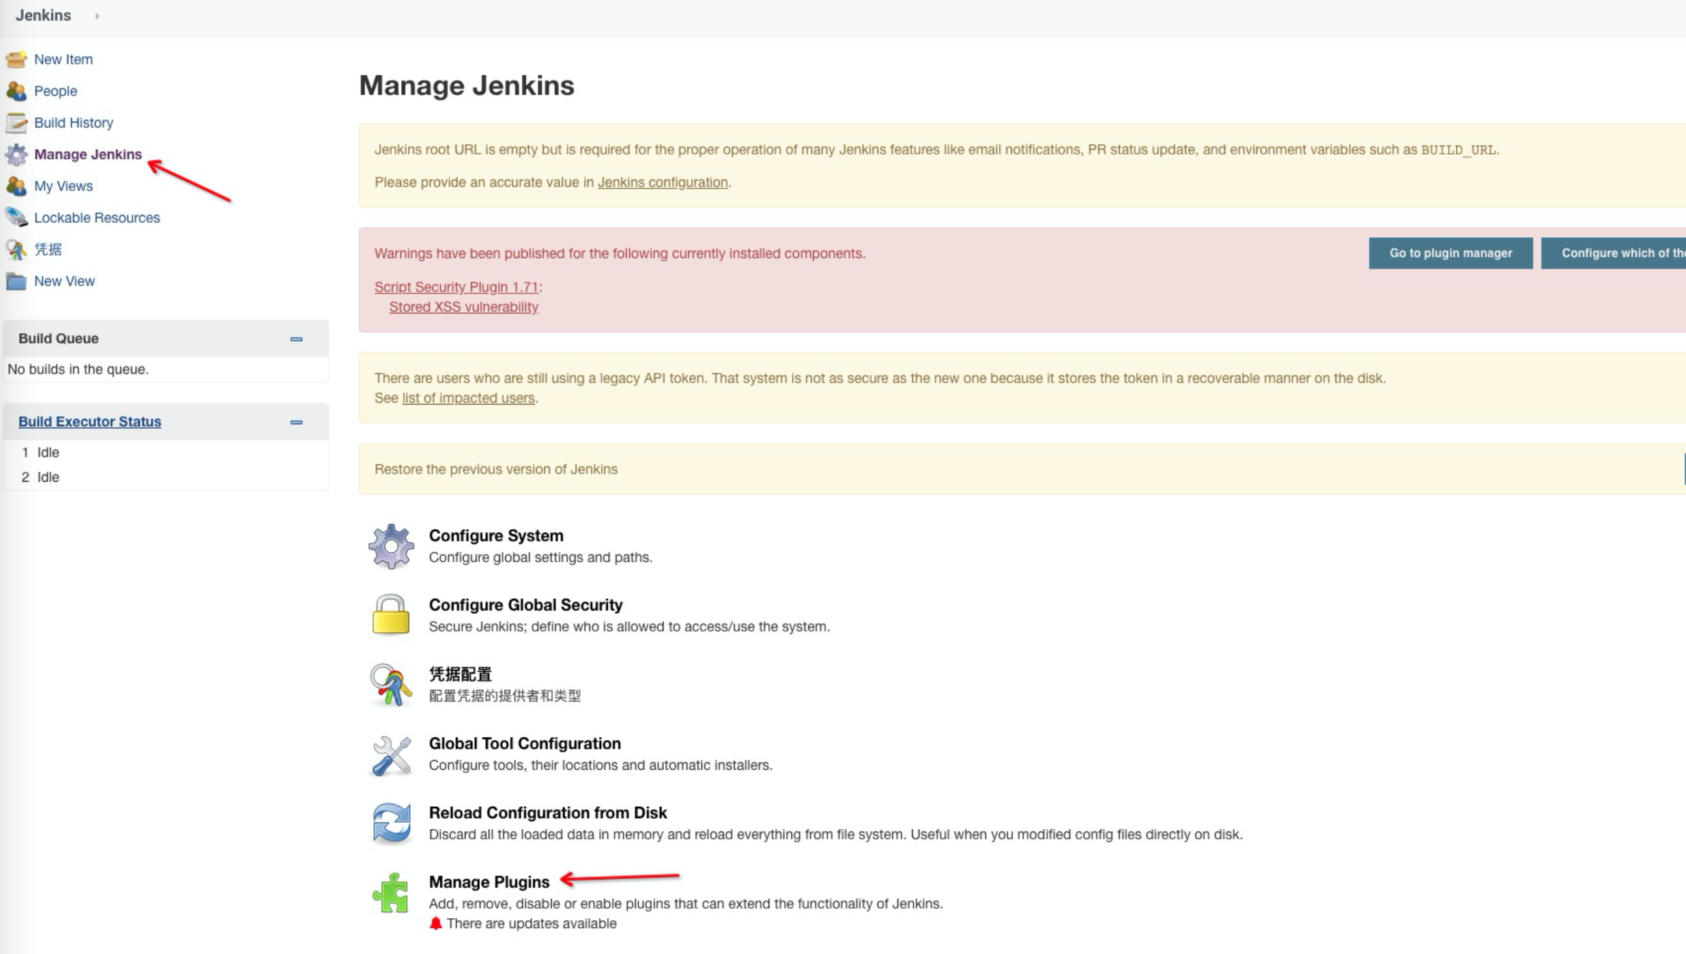The height and width of the screenshot is (954, 1686).
Task: Open New Item in sidebar
Action: click(x=63, y=60)
